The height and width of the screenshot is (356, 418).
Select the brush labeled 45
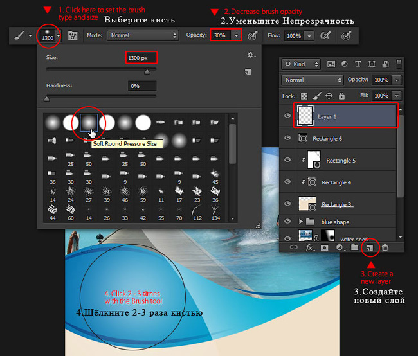[x=215, y=177]
